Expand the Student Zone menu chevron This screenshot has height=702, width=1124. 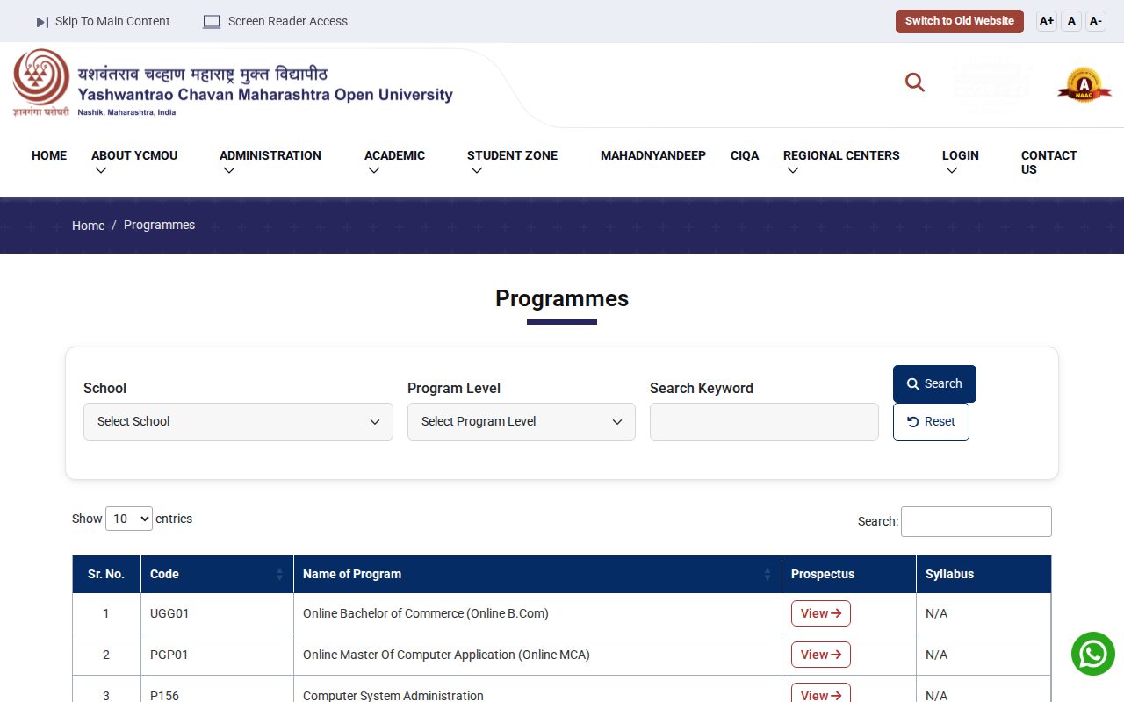[x=477, y=171]
